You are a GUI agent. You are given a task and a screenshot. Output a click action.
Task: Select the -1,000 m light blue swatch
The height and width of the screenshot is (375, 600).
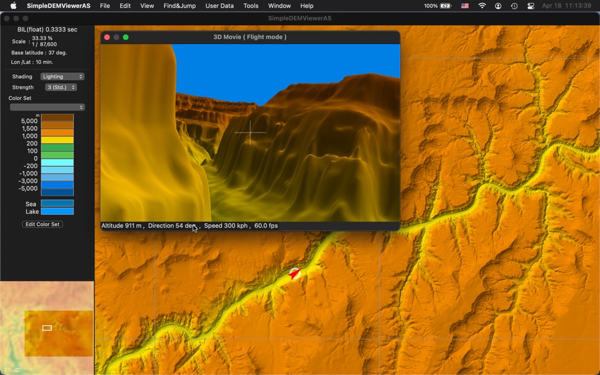click(x=57, y=170)
